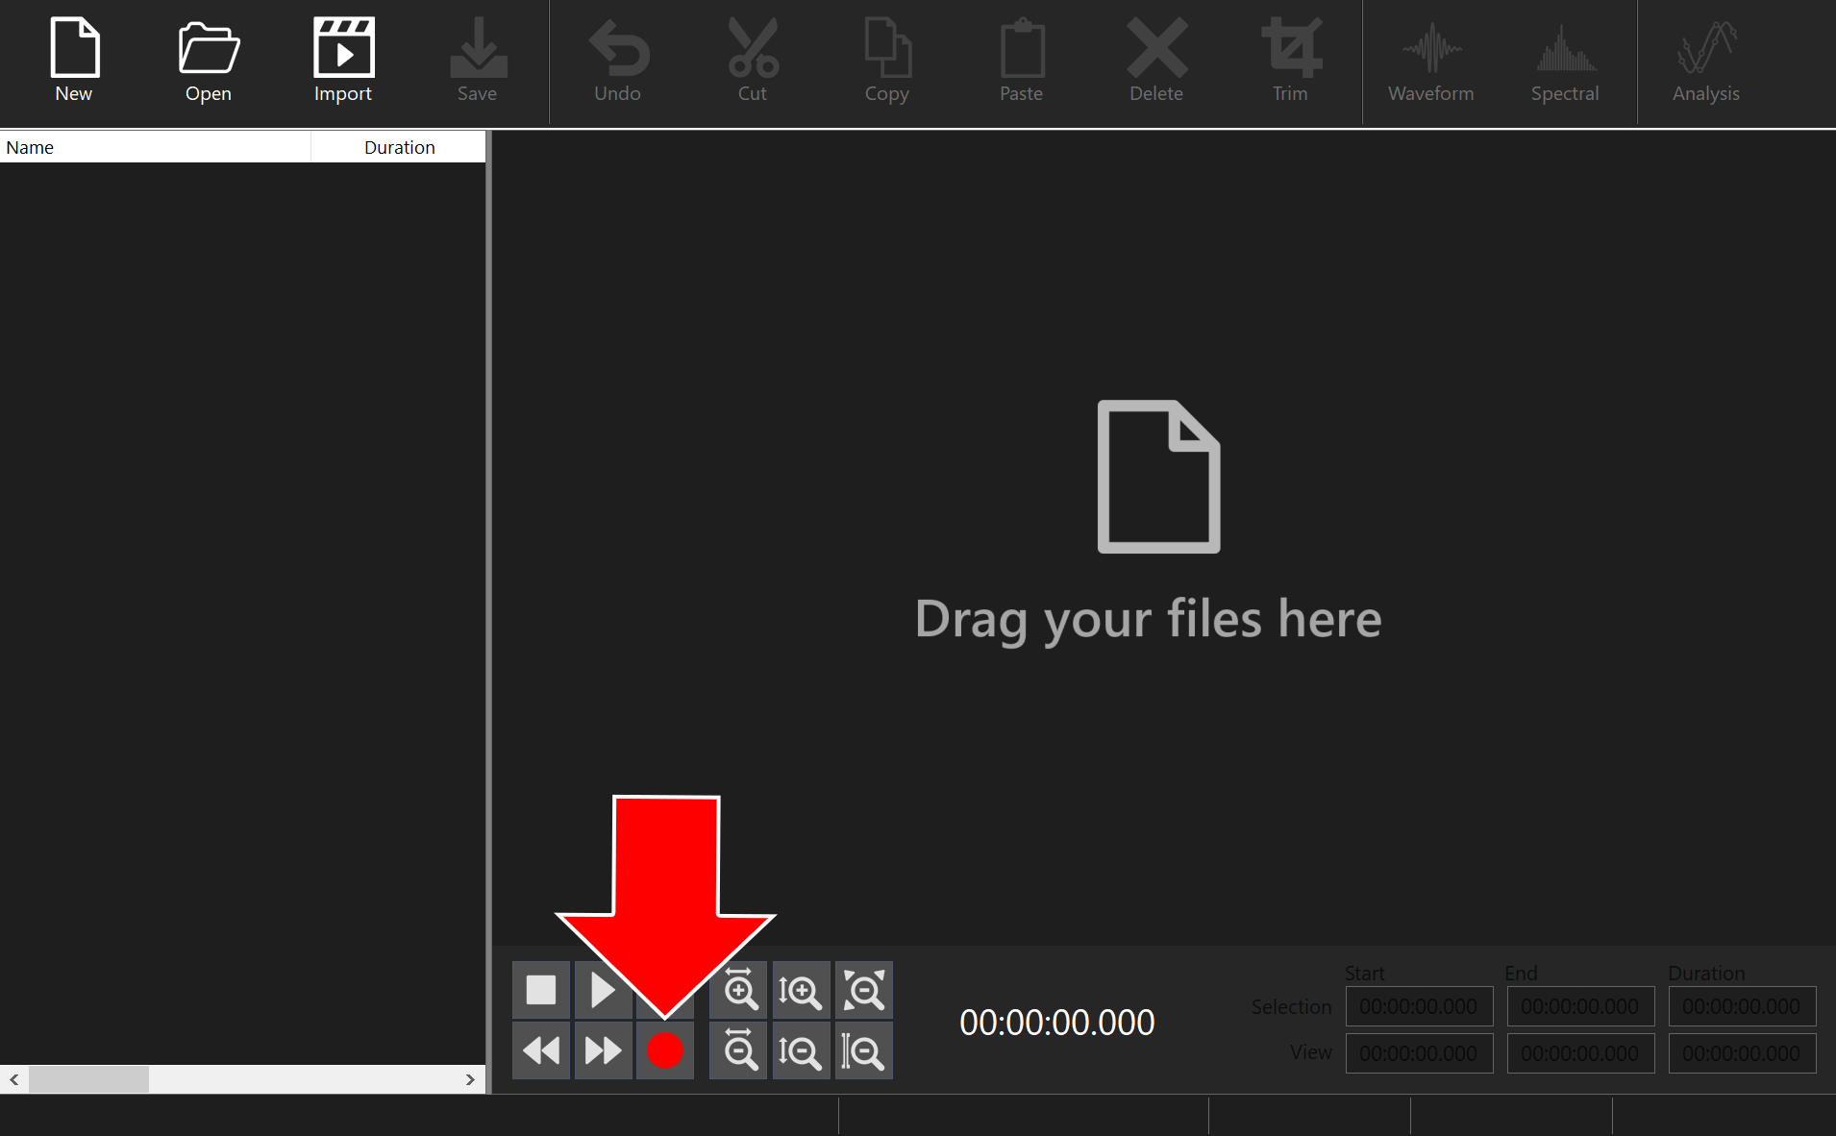
Task: Start playback with the Play button
Action: (x=603, y=990)
